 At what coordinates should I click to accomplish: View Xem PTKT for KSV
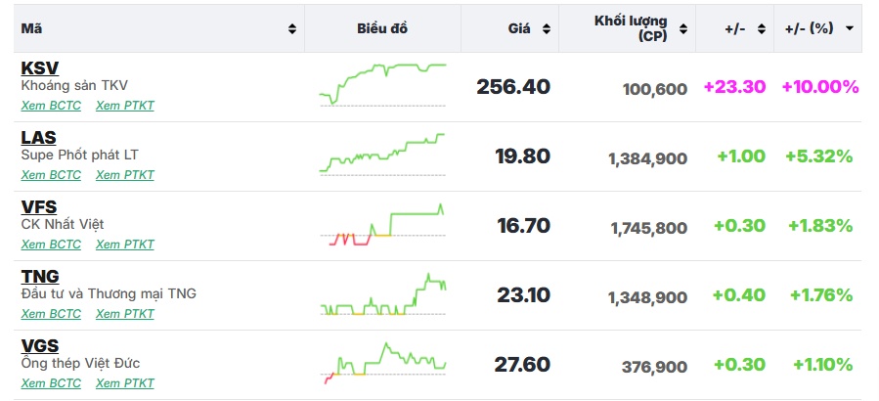click(x=124, y=106)
